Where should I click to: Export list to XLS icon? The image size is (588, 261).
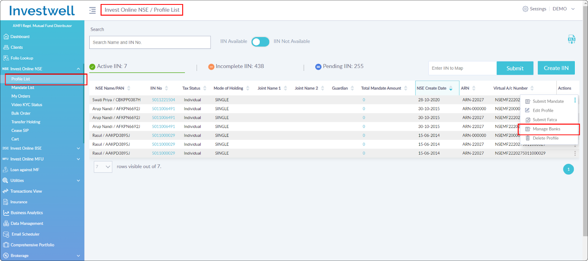[x=571, y=39]
